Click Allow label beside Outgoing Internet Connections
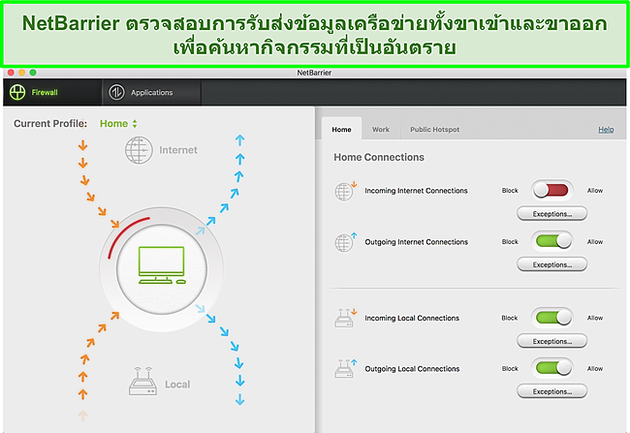The image size is (630, 433). (595, 242)
